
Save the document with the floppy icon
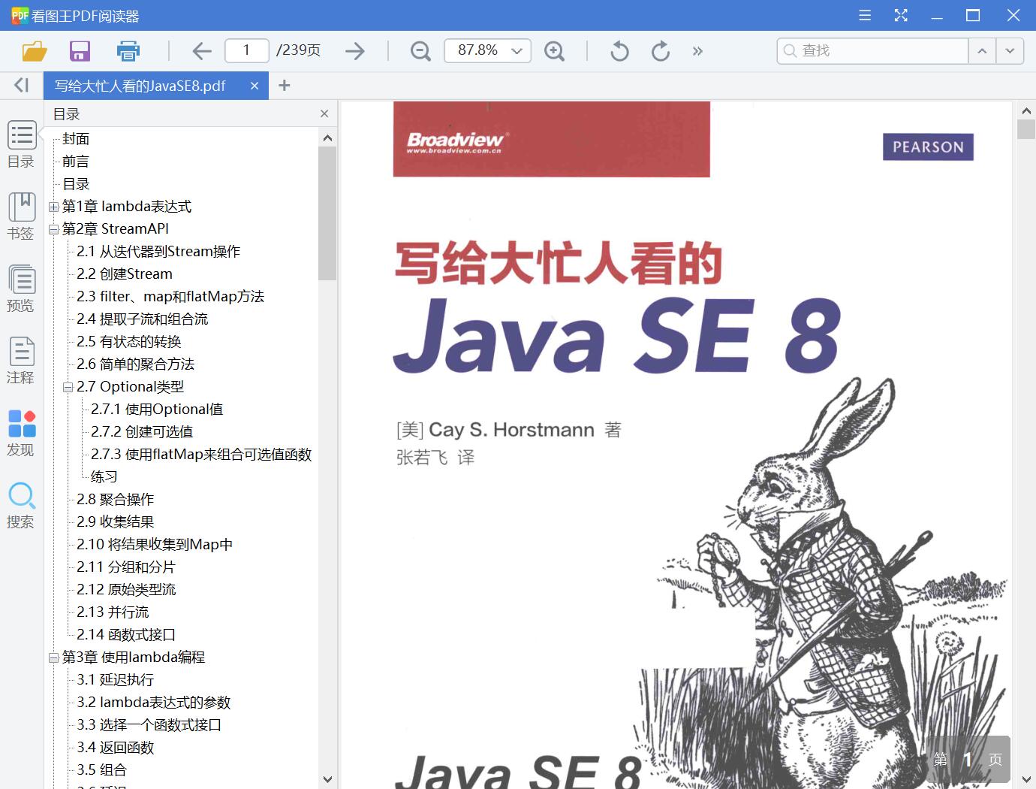point(80,51)
